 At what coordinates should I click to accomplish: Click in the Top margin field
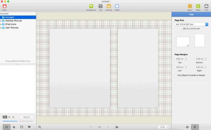click(x=180, y=59)
